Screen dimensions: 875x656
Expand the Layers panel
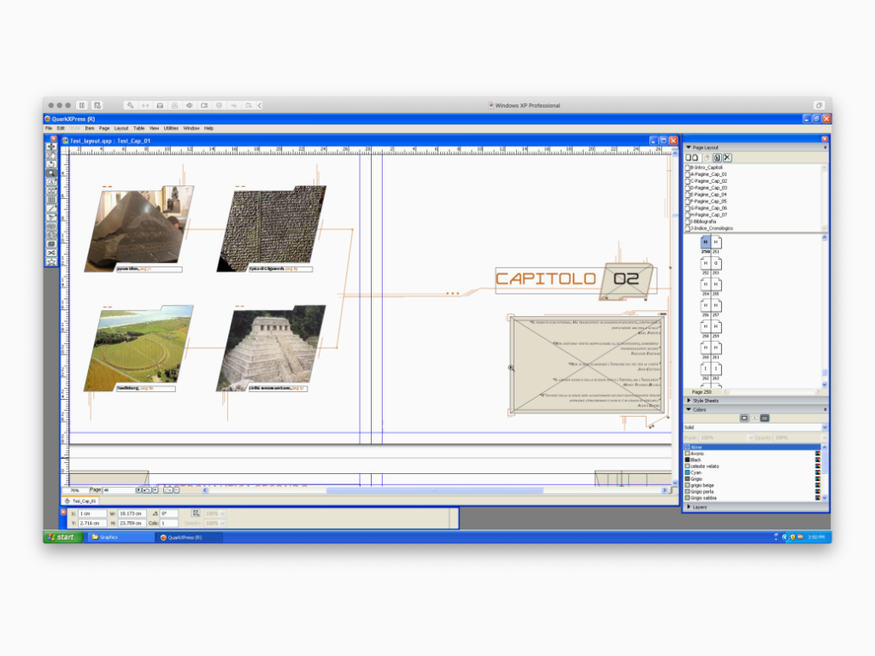689,507
